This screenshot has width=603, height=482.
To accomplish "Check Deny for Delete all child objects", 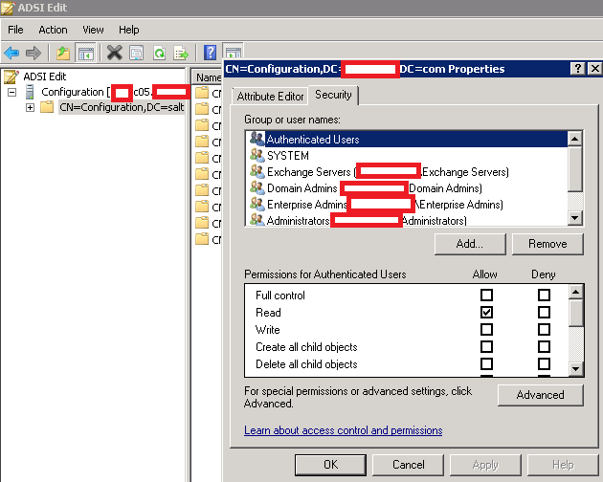I will point(544,363).
